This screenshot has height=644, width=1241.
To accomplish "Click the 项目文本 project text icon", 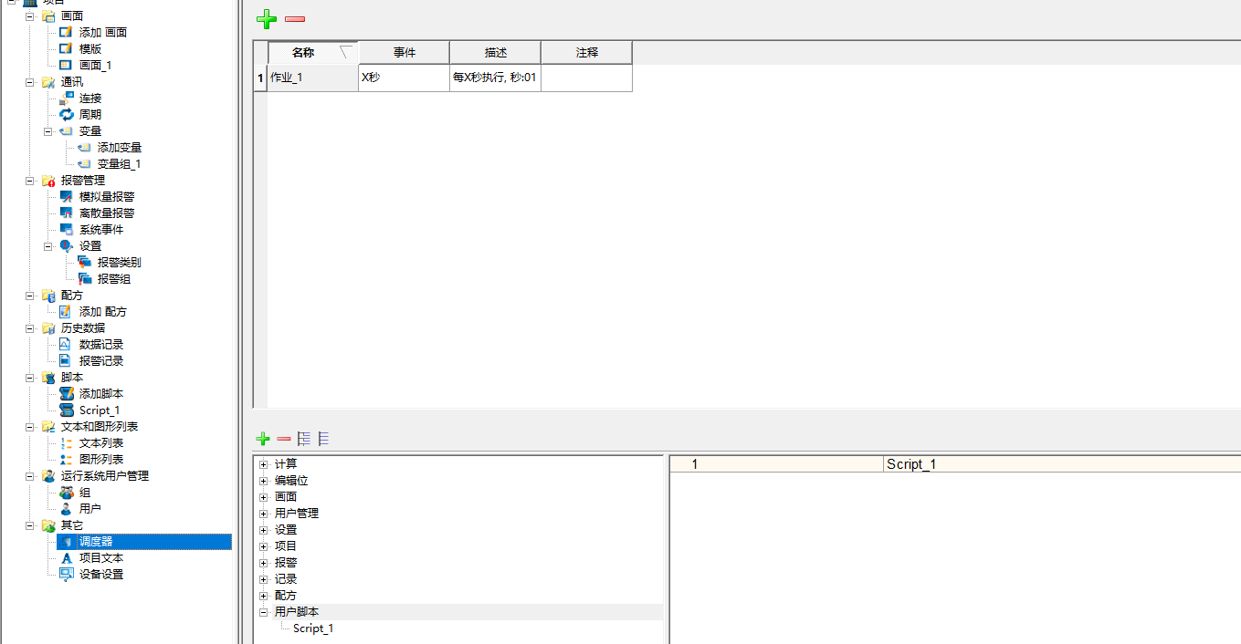I will tap(66, 557).
